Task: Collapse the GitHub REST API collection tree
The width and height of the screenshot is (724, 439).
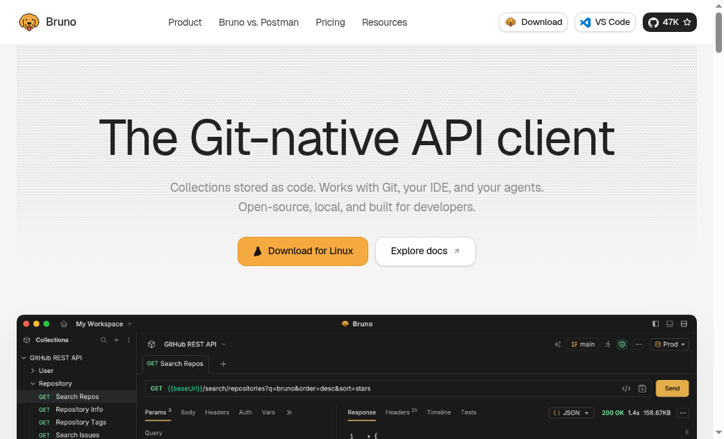Action: point(24,358)
